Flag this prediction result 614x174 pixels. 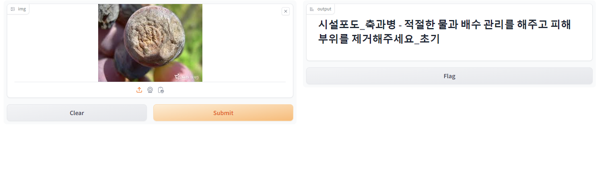pos(449,76)
